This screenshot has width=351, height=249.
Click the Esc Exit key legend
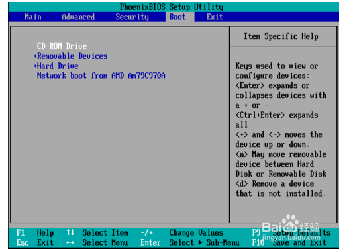tap(35, 242)
